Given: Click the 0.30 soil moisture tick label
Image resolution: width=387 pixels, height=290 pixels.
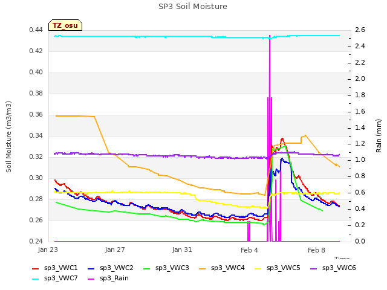Looking at the screenshot, I should point(36,178).
